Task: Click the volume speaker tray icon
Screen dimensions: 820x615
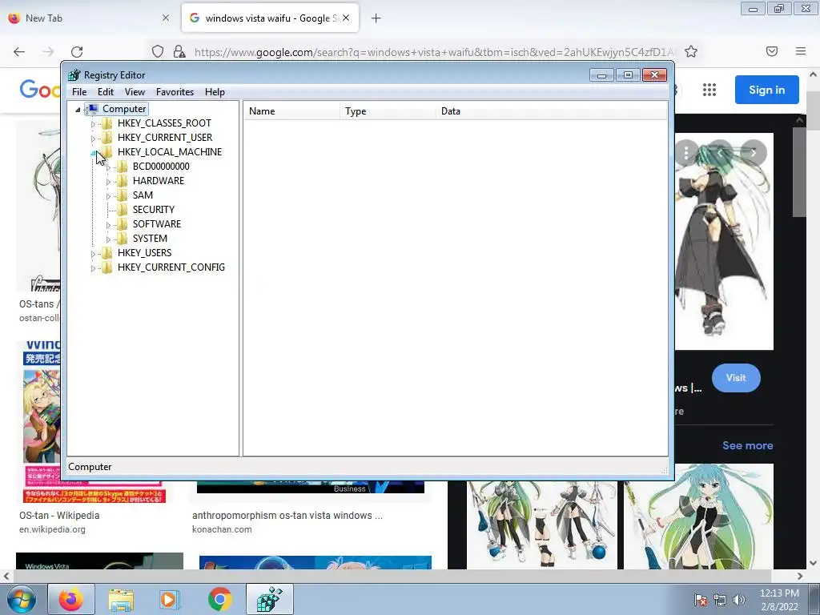Action: [739, 600]
